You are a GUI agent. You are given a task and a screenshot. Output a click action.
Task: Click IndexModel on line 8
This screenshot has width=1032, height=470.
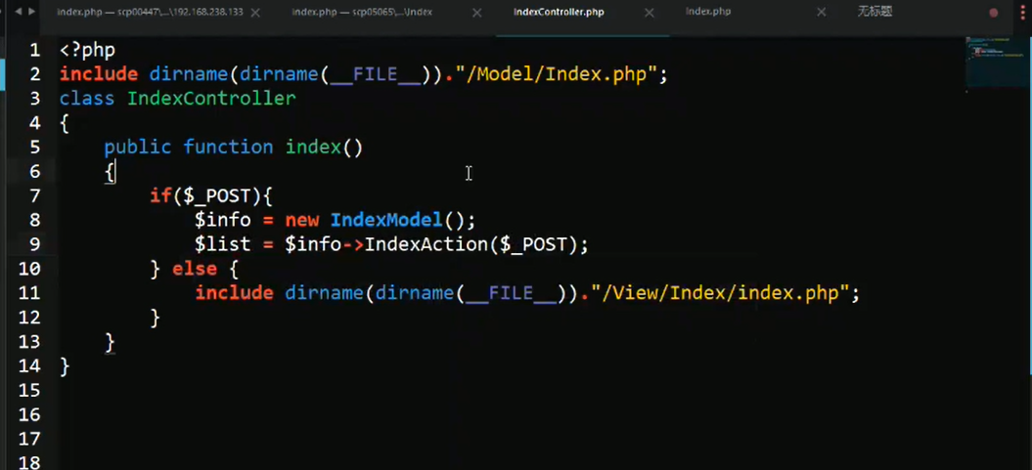click(x=385, y=220)
